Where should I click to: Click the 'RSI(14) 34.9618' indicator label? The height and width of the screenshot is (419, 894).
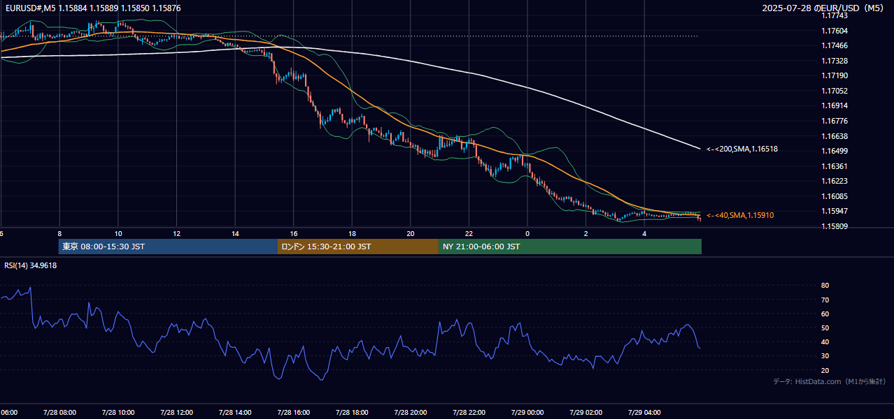tap(31, 265)
